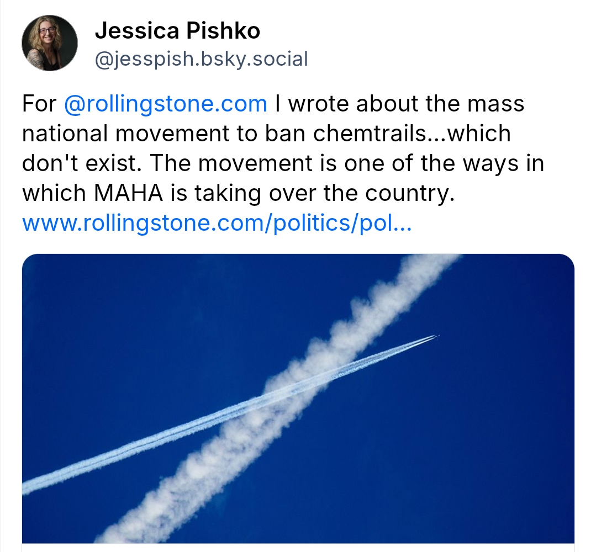This screenshot has width=596, height=552.
Task: Open the @rollingstone.com mention
Action: (166, 104)
